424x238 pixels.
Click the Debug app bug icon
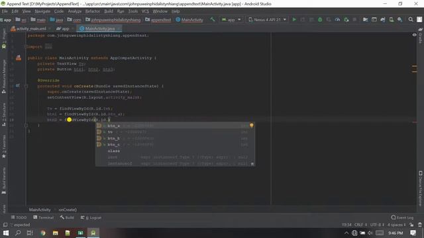click(x=320, y=20)
